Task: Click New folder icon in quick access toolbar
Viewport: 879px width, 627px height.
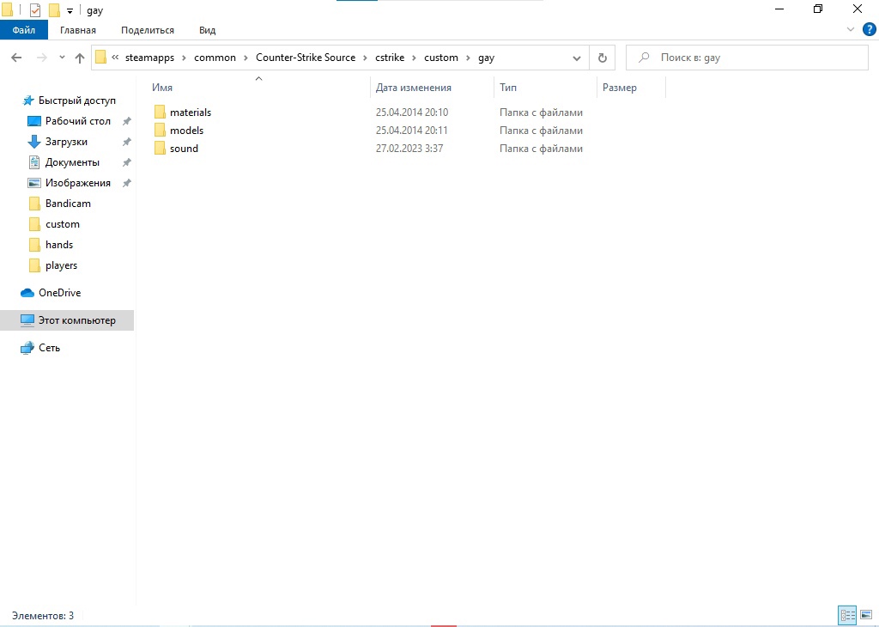Action: (x=54, y=10)
